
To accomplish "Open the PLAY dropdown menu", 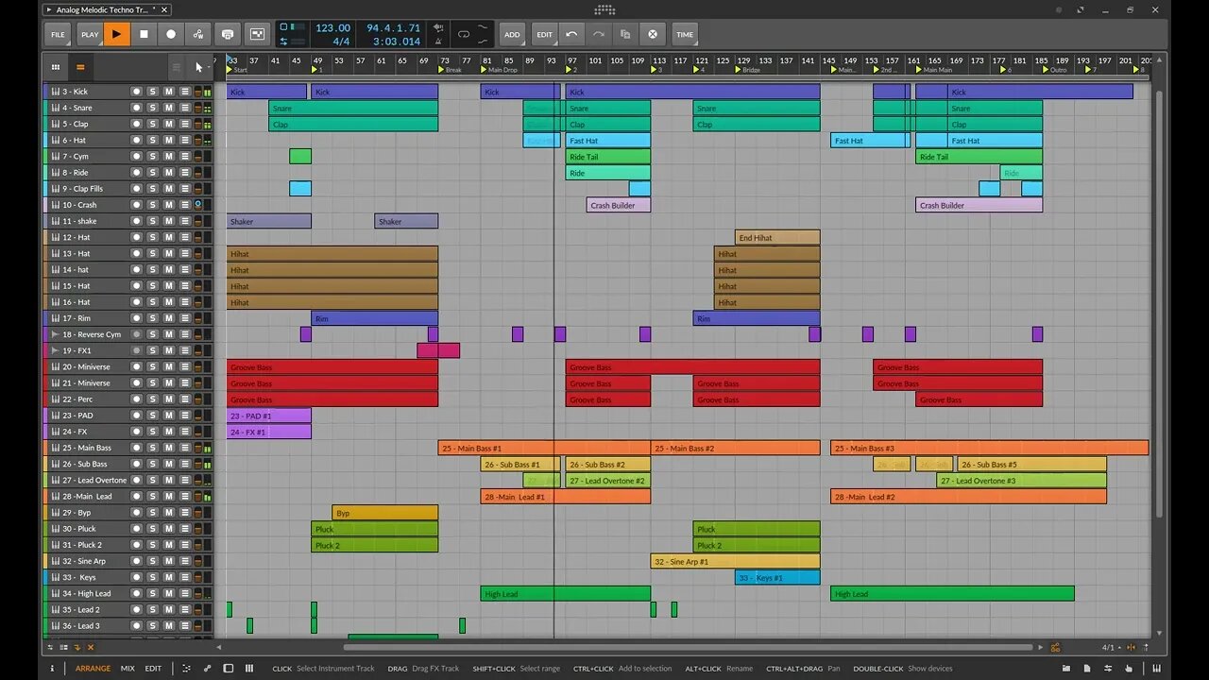I will [90, 34].
